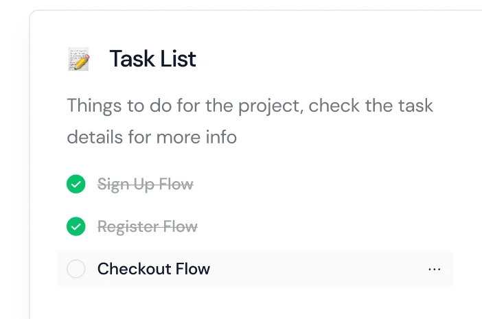The height and width of the screenshot is (319, 482).
Task: Click the line 'details for more info'
Action: 151,137
